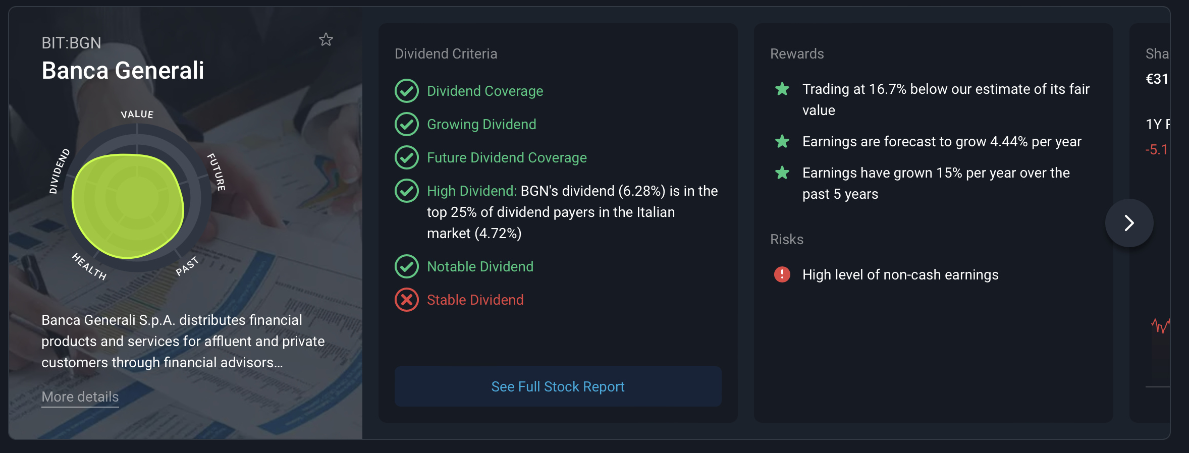Click the star beside earnings forecast reward
Image resolution: width=1189 pixels, height=453 pixels.
pyautogui.click(x=782, y=141)
